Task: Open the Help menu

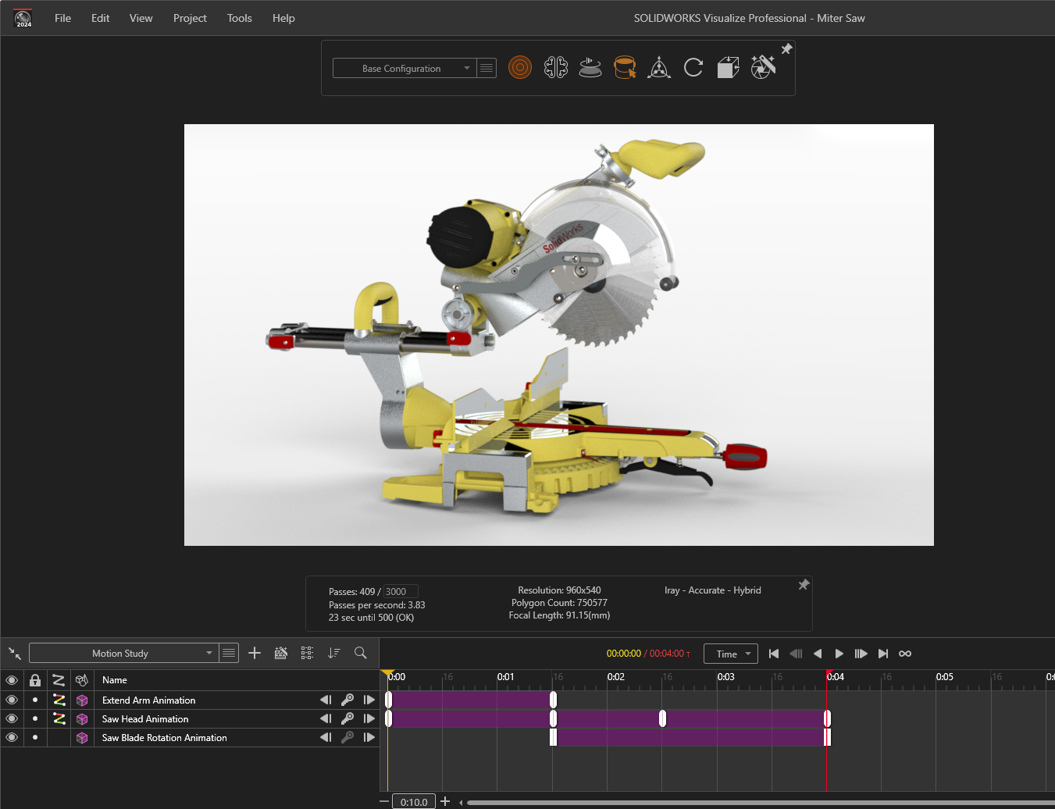Action: [x=283, y=18]
